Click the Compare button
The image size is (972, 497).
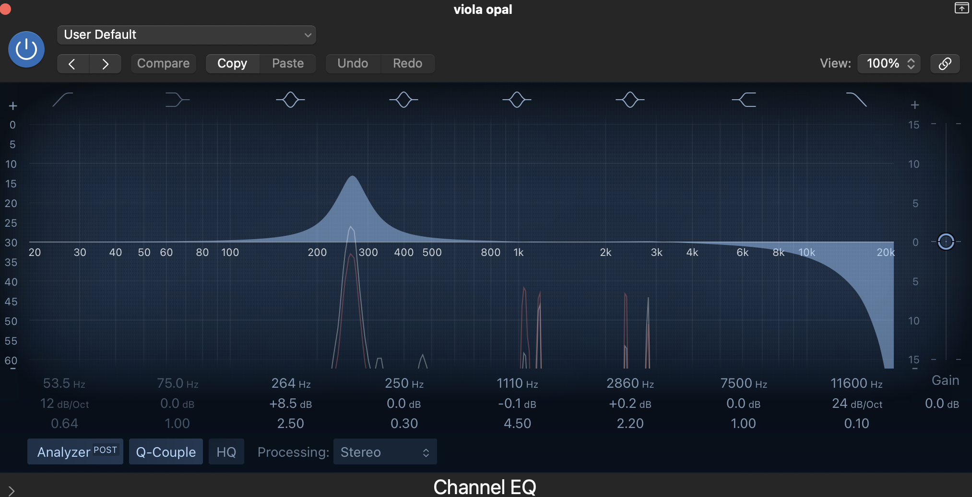163,63
